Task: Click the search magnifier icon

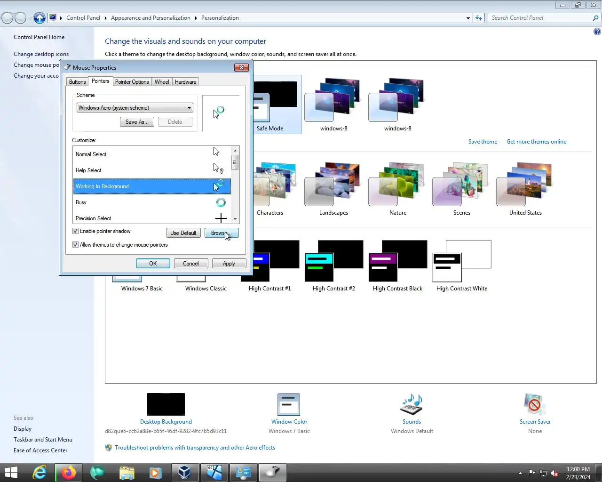Action: (x=595, y=18)
